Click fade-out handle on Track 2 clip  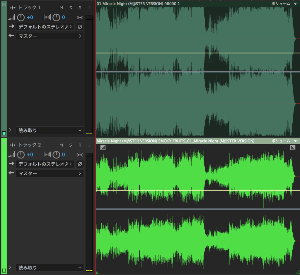pos(293,147)
